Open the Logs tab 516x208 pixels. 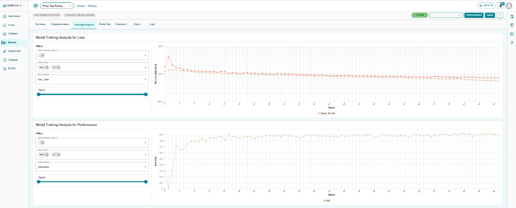tap(152, 24)
